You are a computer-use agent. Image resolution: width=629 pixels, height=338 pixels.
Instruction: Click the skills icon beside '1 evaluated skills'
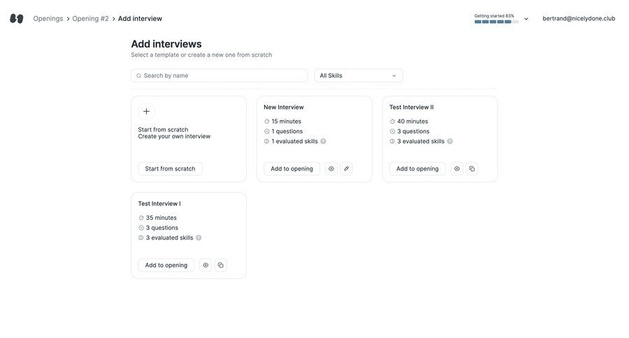click(x=267, y=141)
